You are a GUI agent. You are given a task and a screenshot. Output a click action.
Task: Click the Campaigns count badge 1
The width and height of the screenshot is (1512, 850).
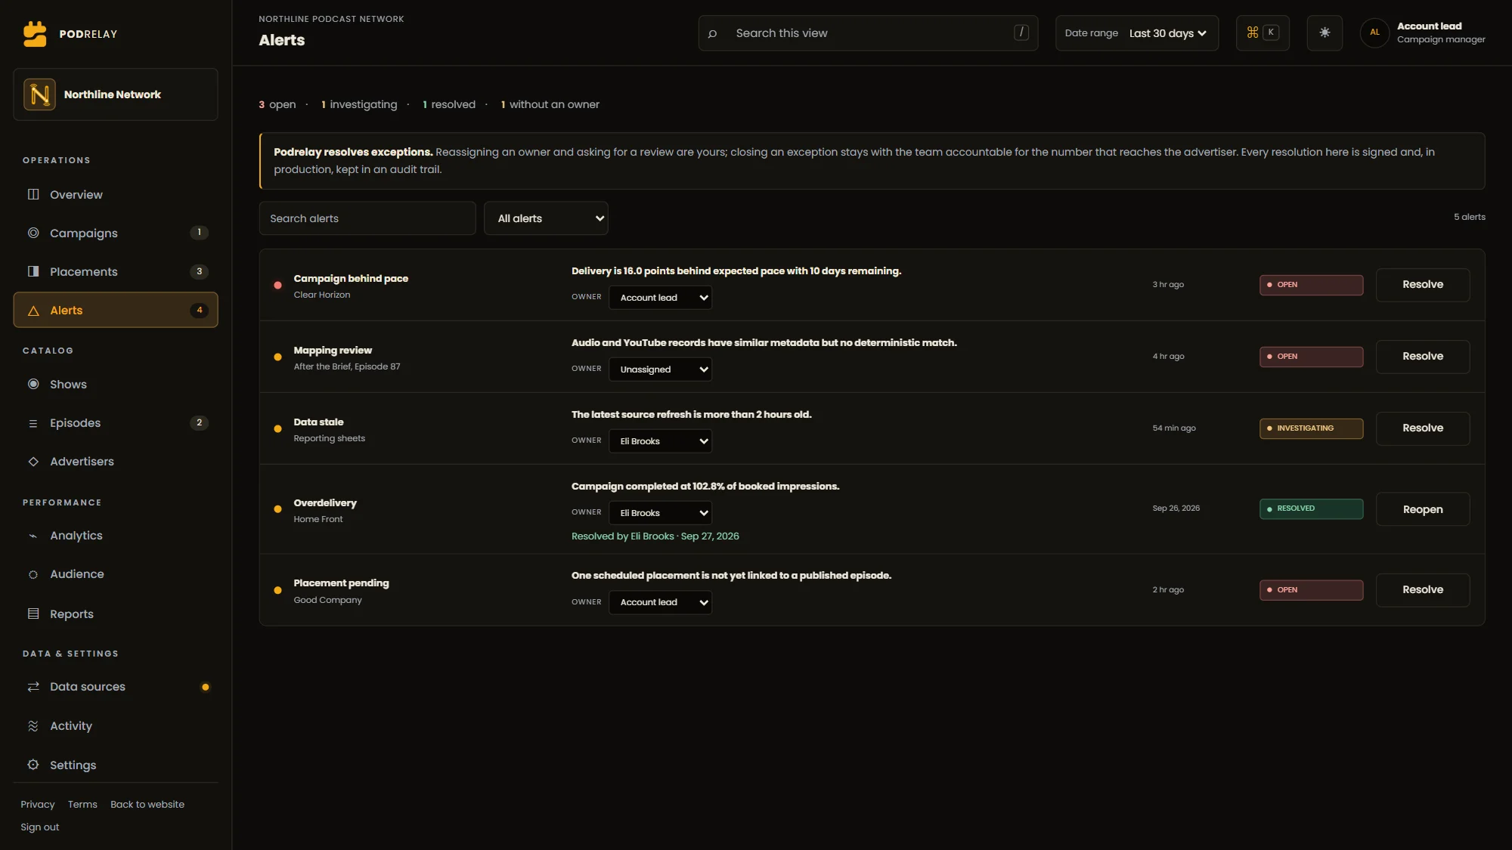coord(200,232)
